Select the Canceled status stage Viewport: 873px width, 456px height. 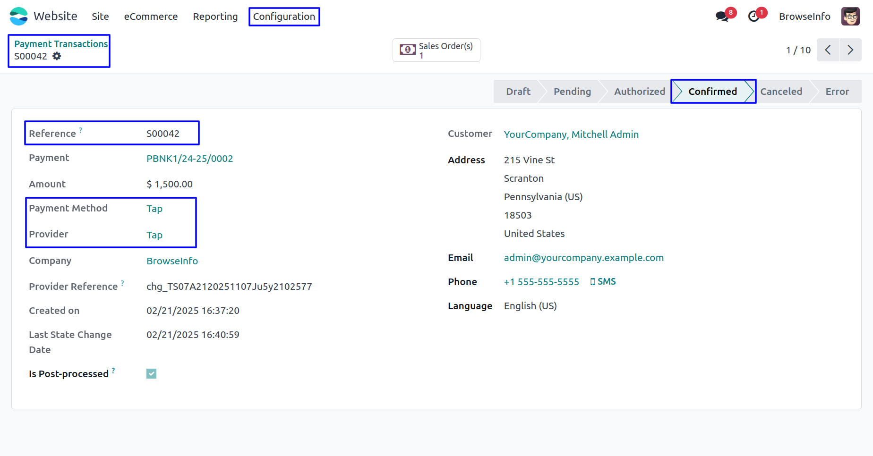click(781, 92)
